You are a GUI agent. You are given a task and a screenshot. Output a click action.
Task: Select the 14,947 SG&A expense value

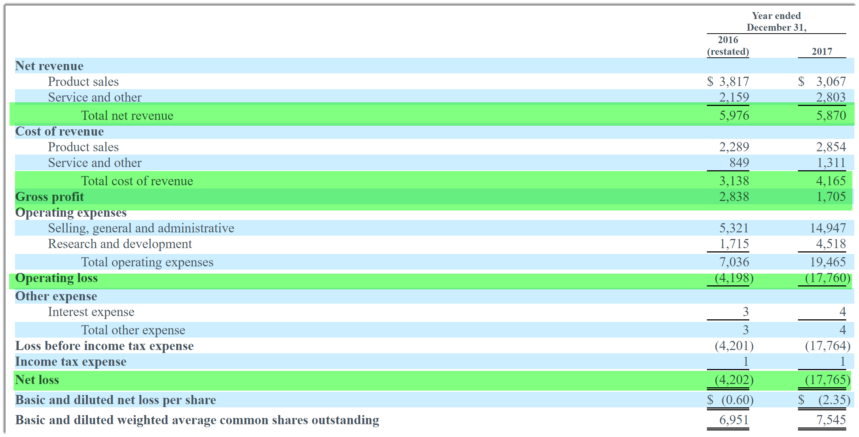(x=828, y=228)
